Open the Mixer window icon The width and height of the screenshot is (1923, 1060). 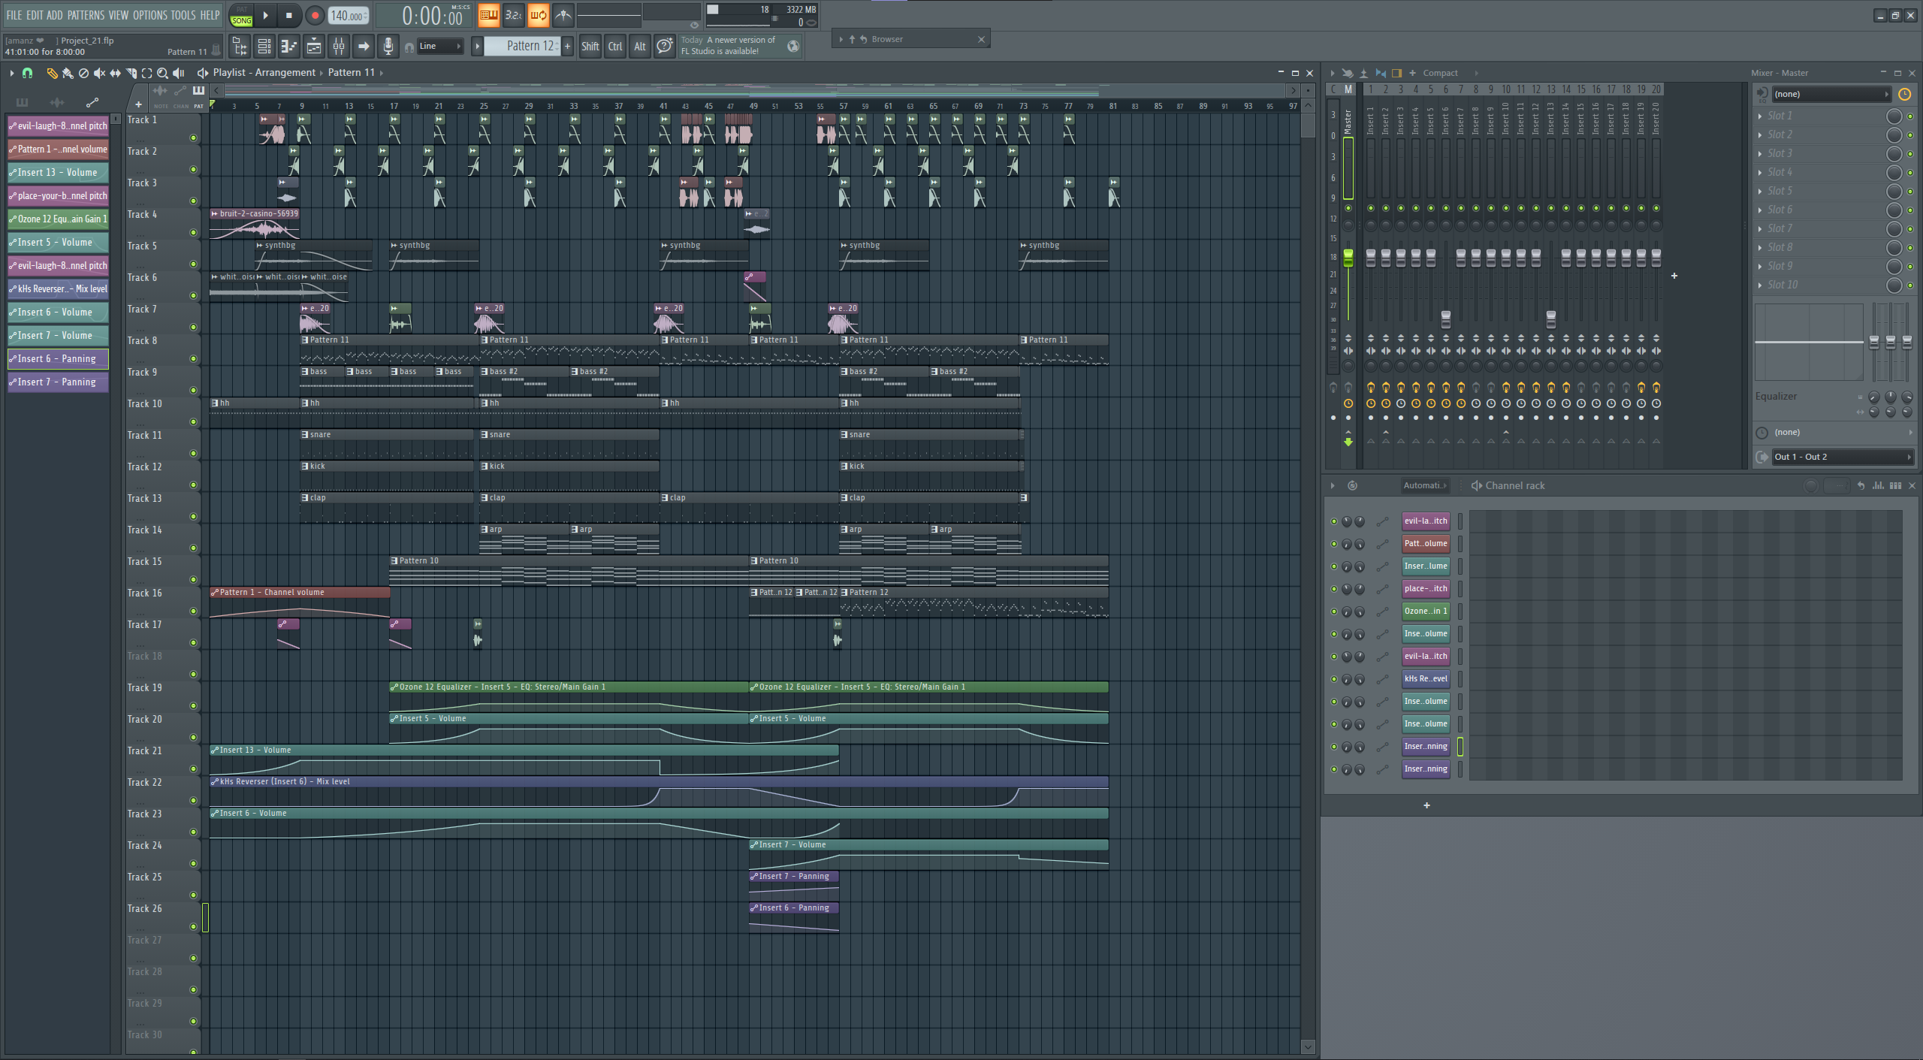[x=339, y=47]
